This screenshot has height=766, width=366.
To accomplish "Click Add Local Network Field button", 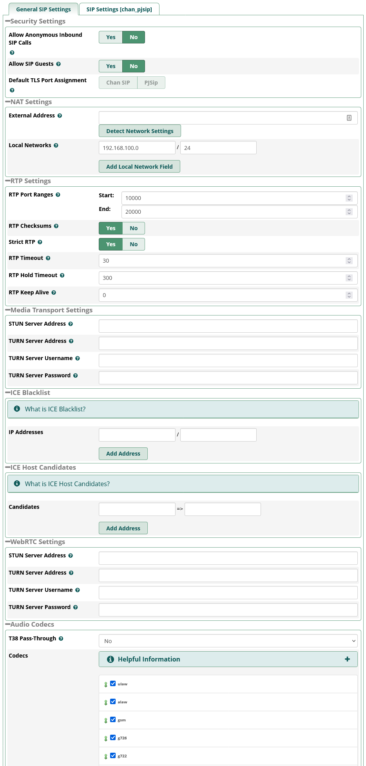I will pyautogui.click(x=139, y=167).
